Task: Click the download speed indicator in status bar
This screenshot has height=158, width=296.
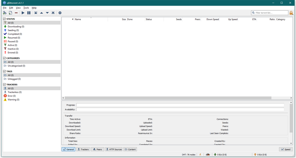Action: coord(220,155)
